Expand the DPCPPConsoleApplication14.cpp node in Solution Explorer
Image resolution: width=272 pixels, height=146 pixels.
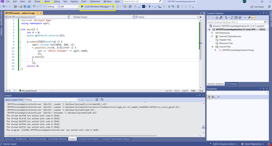pos(216,50)
